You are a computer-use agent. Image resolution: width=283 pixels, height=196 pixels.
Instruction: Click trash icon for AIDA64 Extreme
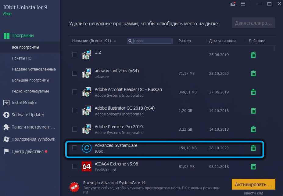[x=253, y=167]
